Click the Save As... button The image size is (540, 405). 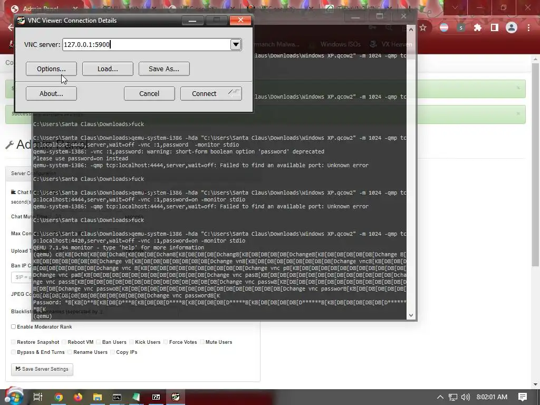(164, 69)
